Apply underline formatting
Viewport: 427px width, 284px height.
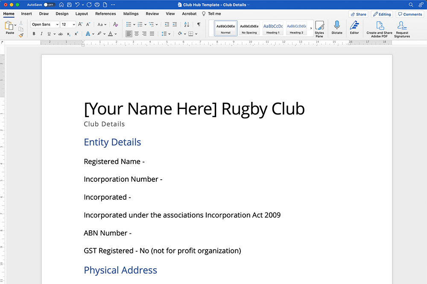coord(49,34)
